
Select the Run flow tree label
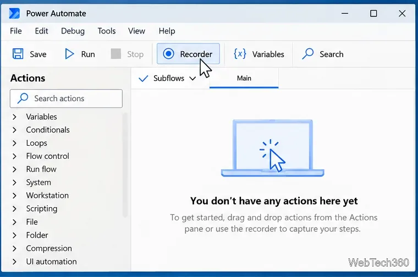pos(41,169)
